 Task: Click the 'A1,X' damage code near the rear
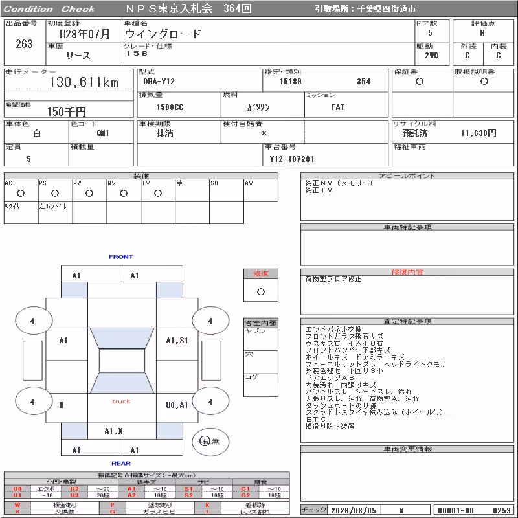114,431
